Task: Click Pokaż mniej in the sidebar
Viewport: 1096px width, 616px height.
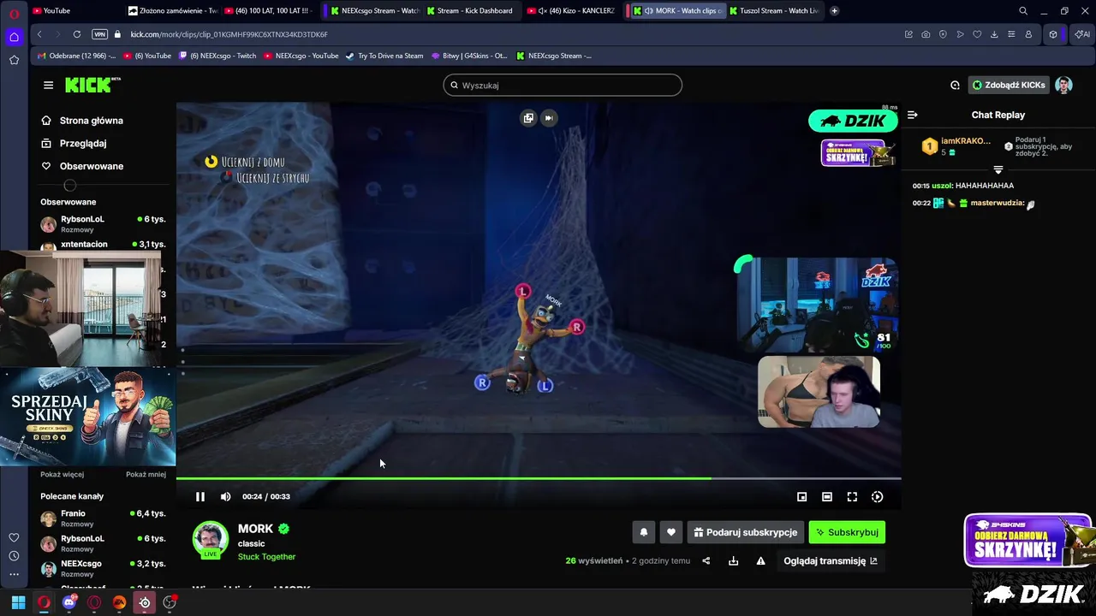Action: [146, 474]
